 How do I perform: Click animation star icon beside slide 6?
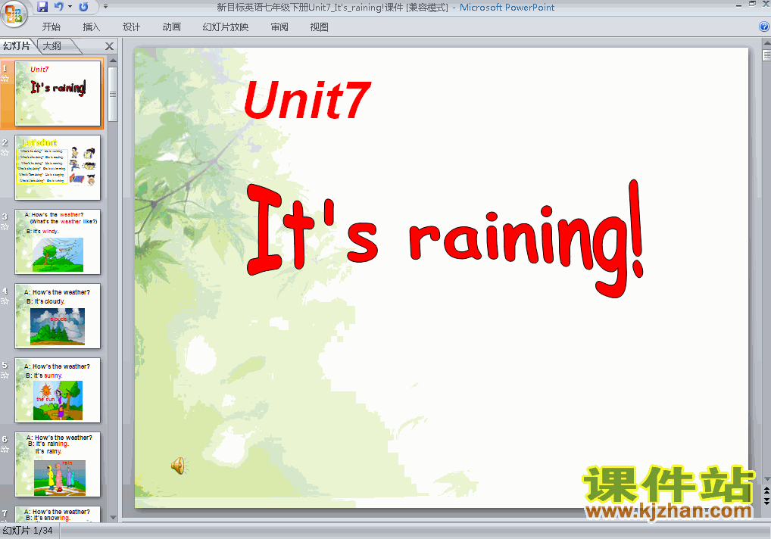pyautogui.click(x=5, y=450)
